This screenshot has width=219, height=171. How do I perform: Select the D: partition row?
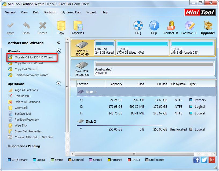(143, 107)
